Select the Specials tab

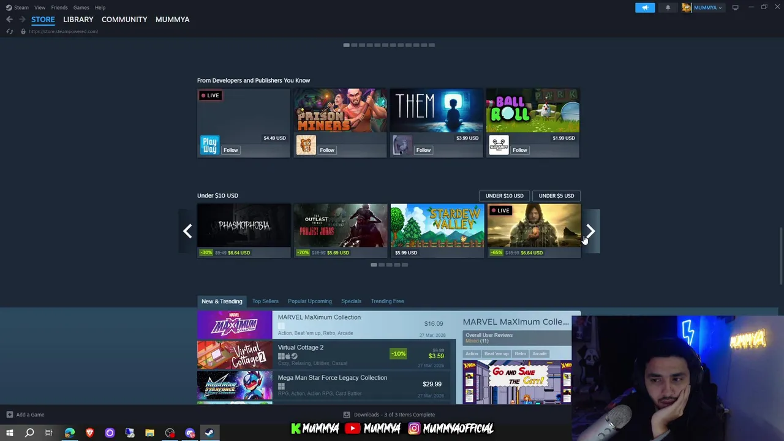coord(351,301)
